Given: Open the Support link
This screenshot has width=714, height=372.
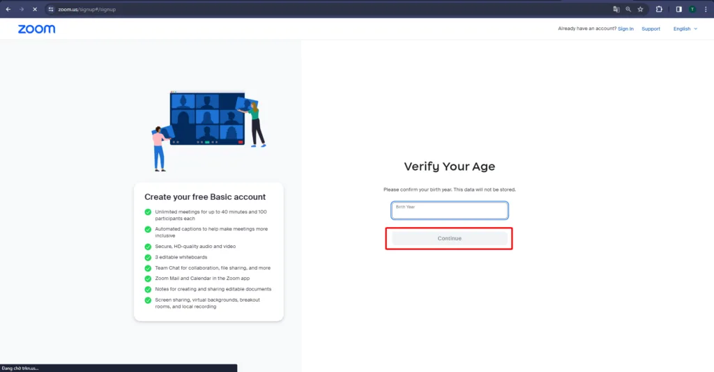Looking at the screenshot, I should 651,29.
